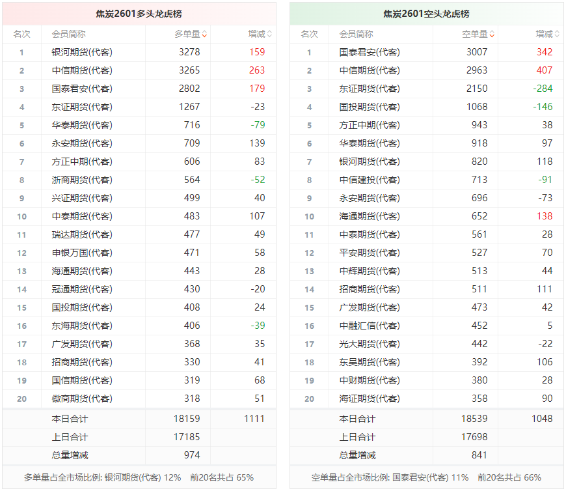Click 银河期货(代客) in short table
566x491 pixels.
(370, 161)
